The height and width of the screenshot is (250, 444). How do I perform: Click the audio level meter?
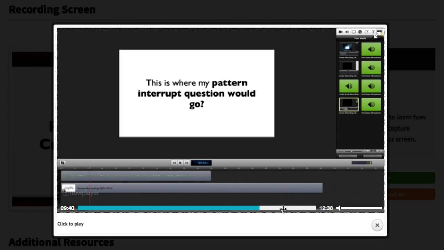coord(361,162)
